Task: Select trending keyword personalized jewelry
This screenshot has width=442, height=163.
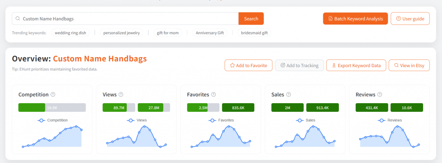Action: point(121,33)
